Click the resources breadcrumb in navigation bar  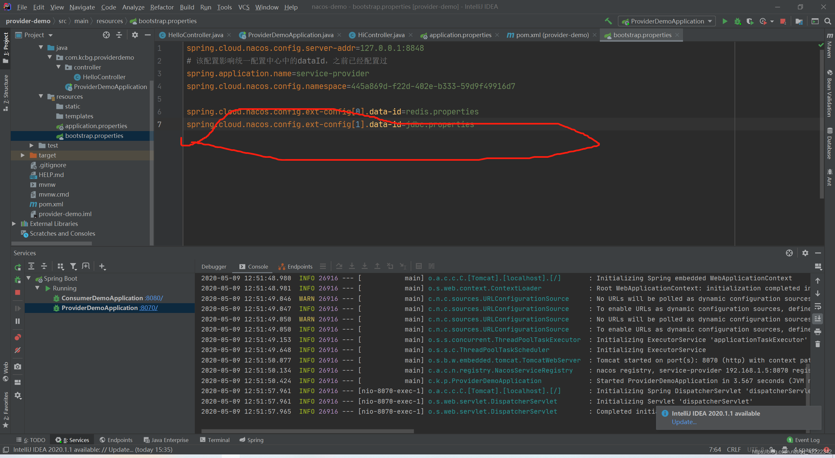pyautogui.click(x=110, y=21)
